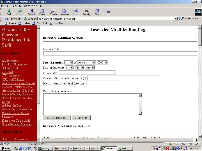
Task: Click the Back toolbar icon
Action: click(9, 12)
